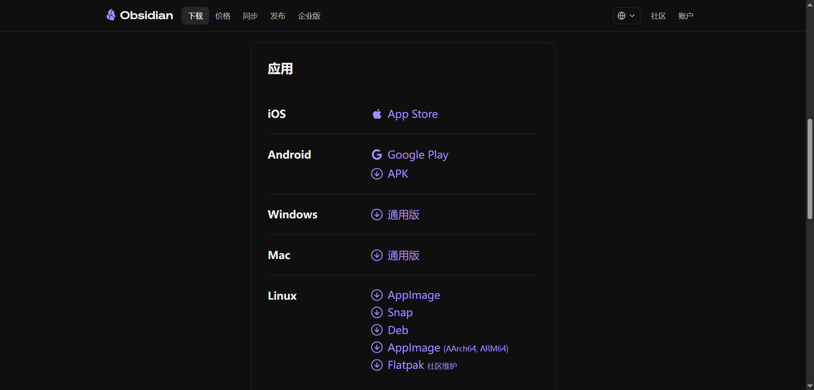Click the page vertical scrollbar thumb
814x390 pixels.
tap(810, 169)
